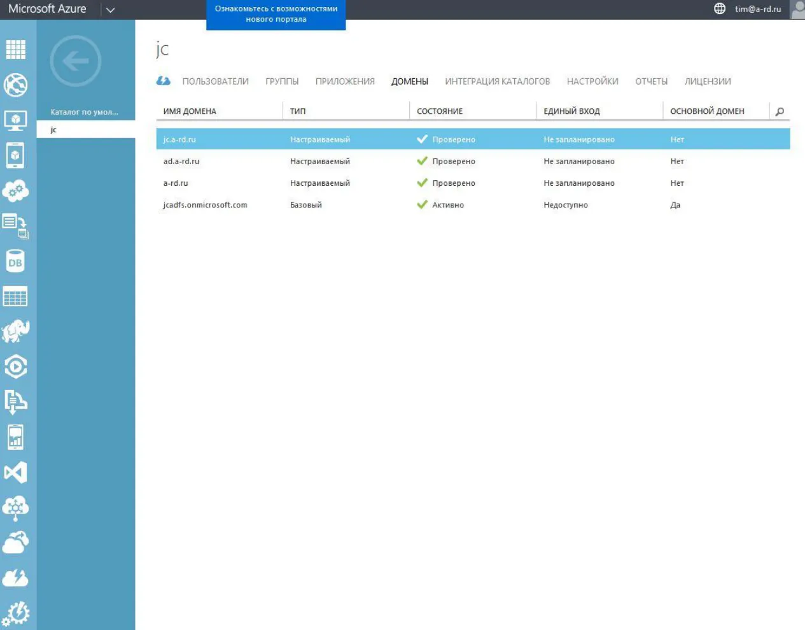The height and width of the screenshot is (630, 805).
Task: Click the 'Недоступно' single sign-on cell
Action: [566, 205]
